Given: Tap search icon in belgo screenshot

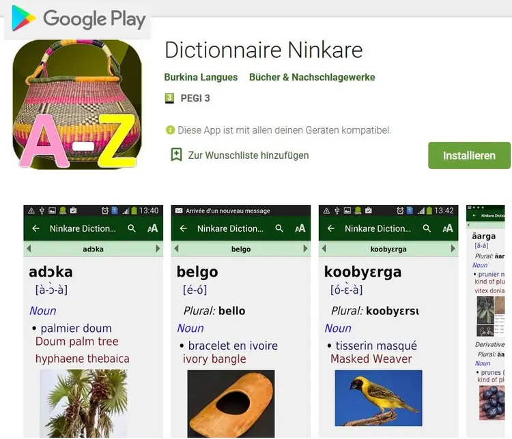Looking at the screenshot, I should tap(279, 228).
